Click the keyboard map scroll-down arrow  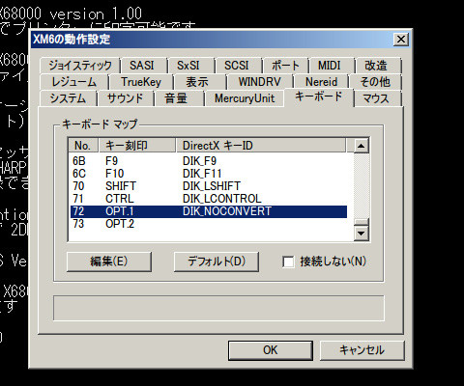(361, 234)
